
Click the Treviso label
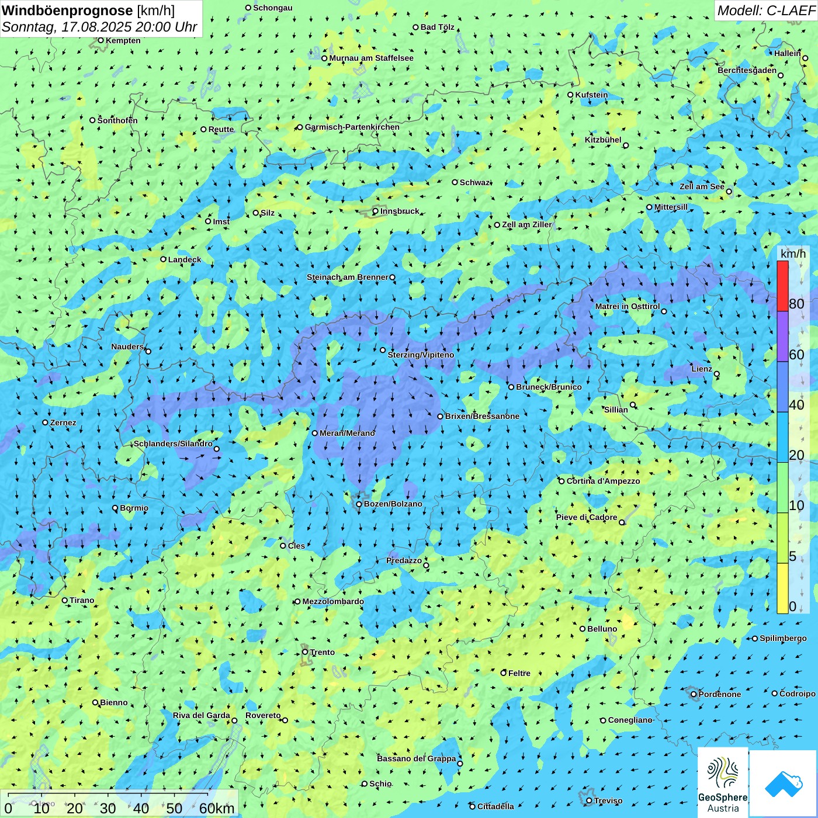coord(608,800)
